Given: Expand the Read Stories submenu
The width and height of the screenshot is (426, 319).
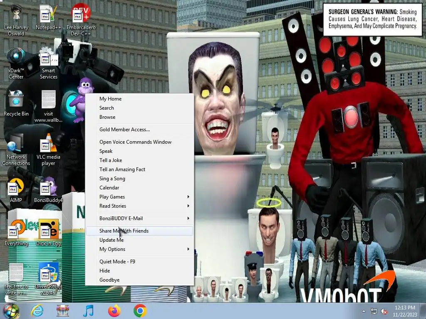Looking at the screenshot, I should tap(140, 206).
